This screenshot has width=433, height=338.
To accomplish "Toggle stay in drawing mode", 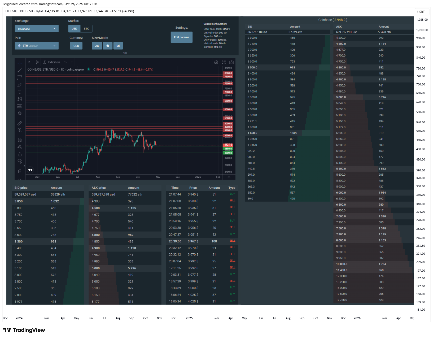I will [20, 147].
